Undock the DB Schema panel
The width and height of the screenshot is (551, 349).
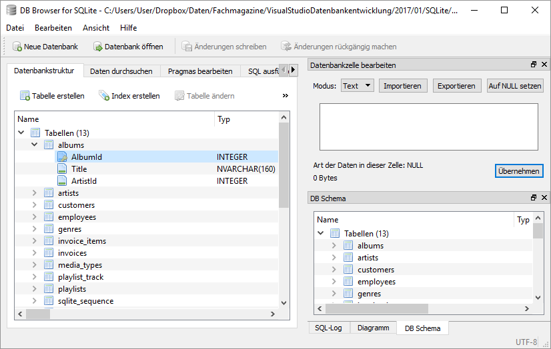534,197
